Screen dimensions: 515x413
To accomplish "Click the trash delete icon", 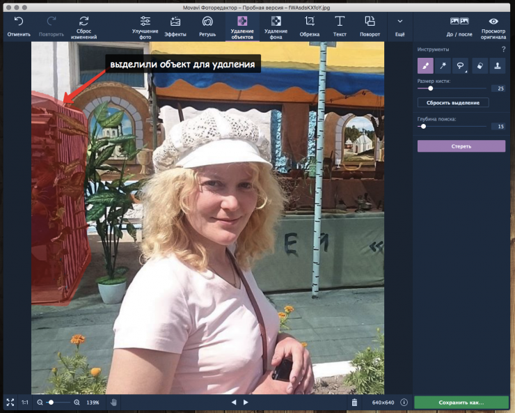I will click(x=354, y=403).
